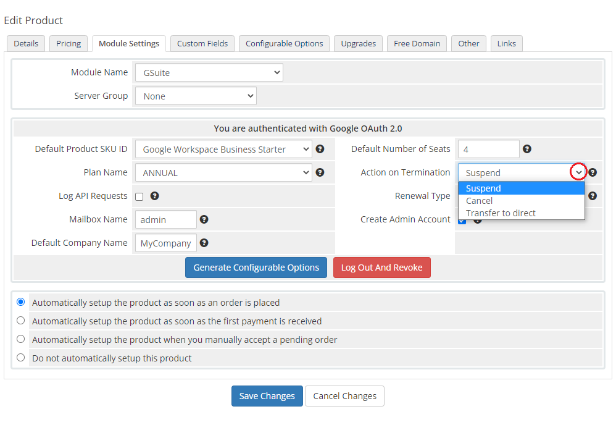Focus the Default Number of Seats field

tap(489, 150)
